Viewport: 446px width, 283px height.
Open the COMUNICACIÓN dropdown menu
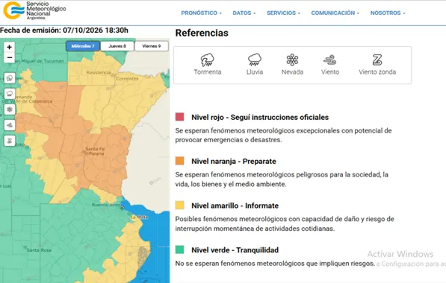335,13
